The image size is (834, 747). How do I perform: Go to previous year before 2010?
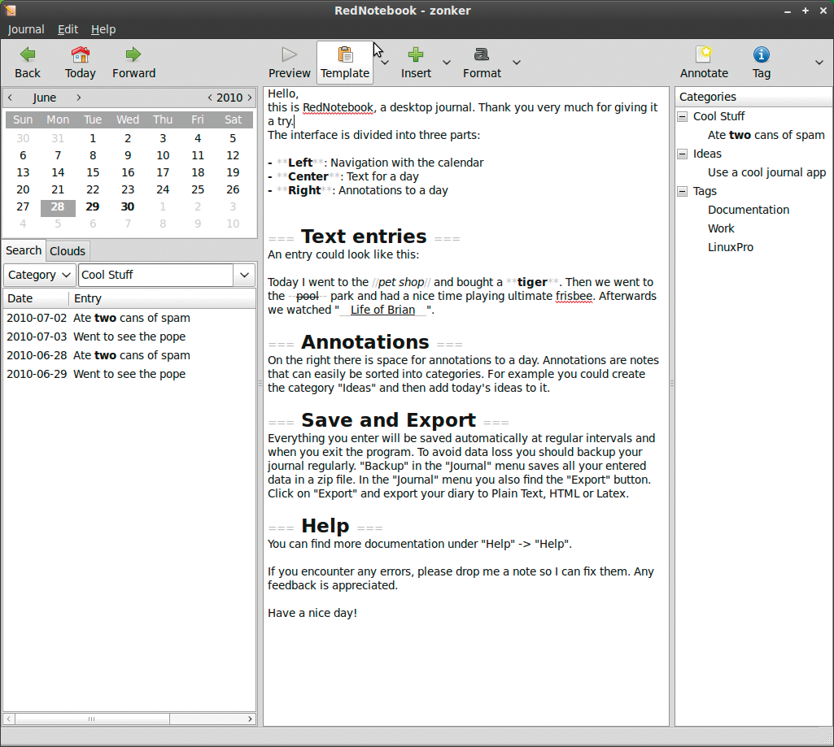tap(210, 98)
